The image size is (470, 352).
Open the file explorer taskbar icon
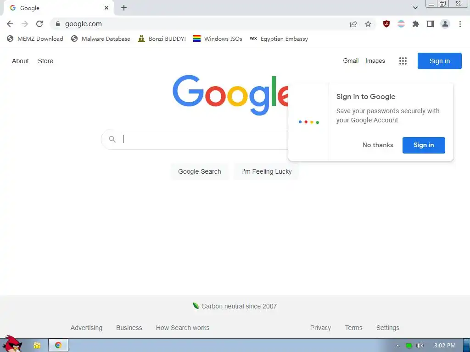(37, 346)
